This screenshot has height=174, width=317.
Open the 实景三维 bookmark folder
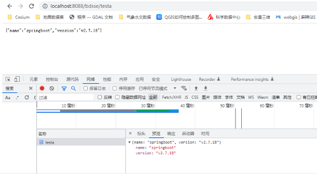[x=258, y=17]
